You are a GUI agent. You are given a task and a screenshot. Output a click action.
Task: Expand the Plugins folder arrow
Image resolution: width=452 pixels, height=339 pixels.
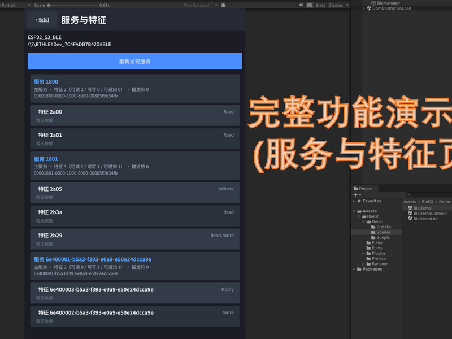(363, 253)
